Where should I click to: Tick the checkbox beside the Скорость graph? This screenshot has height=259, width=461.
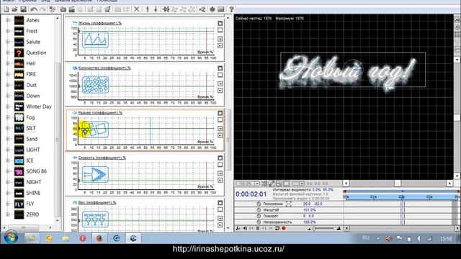tap(220, 165)
